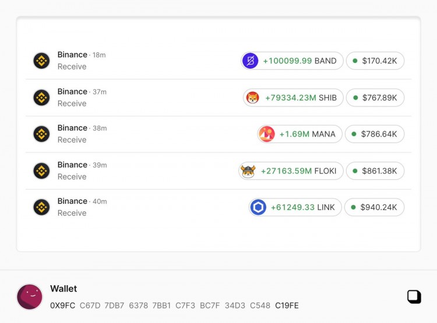Open the +61249.33 LINK amount pill

point(295,207)
